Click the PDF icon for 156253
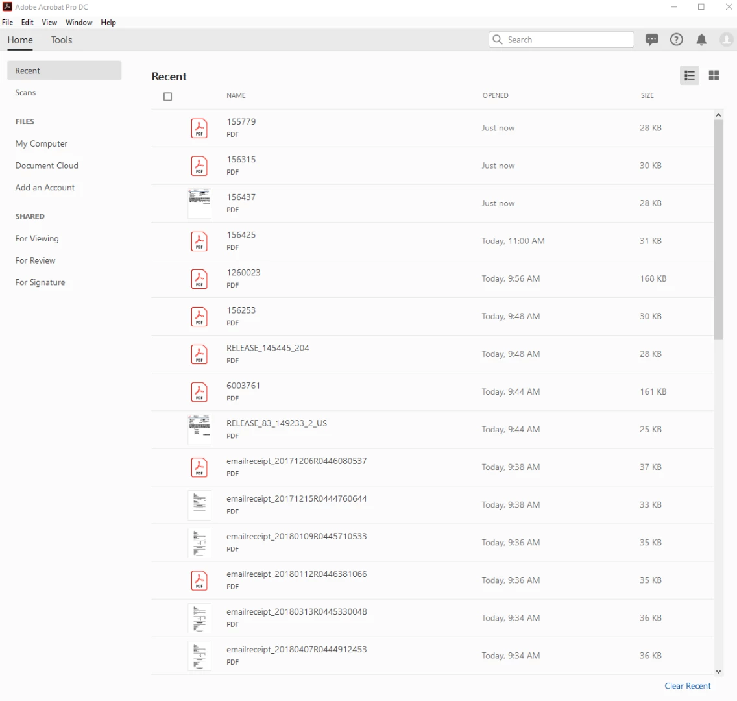The width and height of the screenshot is (737, 701). (x=199, y=316)
